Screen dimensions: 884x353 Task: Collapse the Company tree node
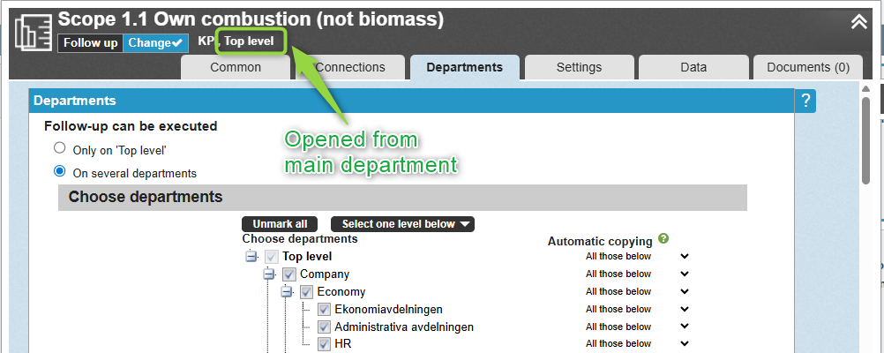pyautogui.click(x=269, y=274)
